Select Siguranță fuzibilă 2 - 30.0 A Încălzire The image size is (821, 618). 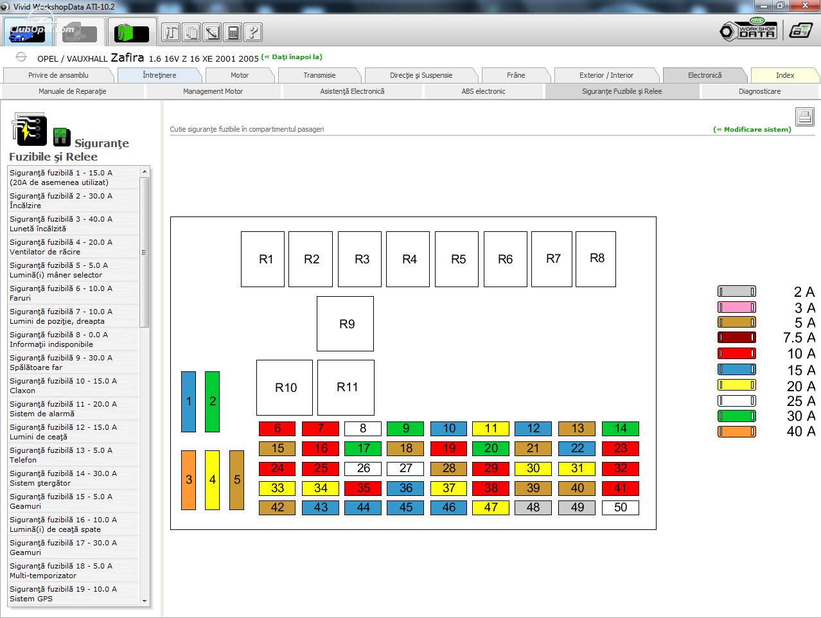click(x=73, y=200)
